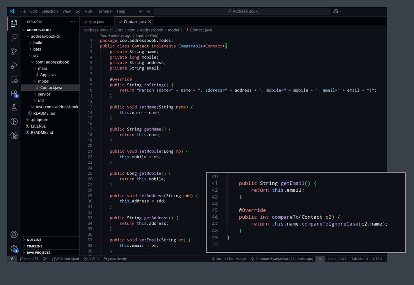414x285 pixels.
Task: Open the Explorer view in the activity bar
Action: coord(14,23)
